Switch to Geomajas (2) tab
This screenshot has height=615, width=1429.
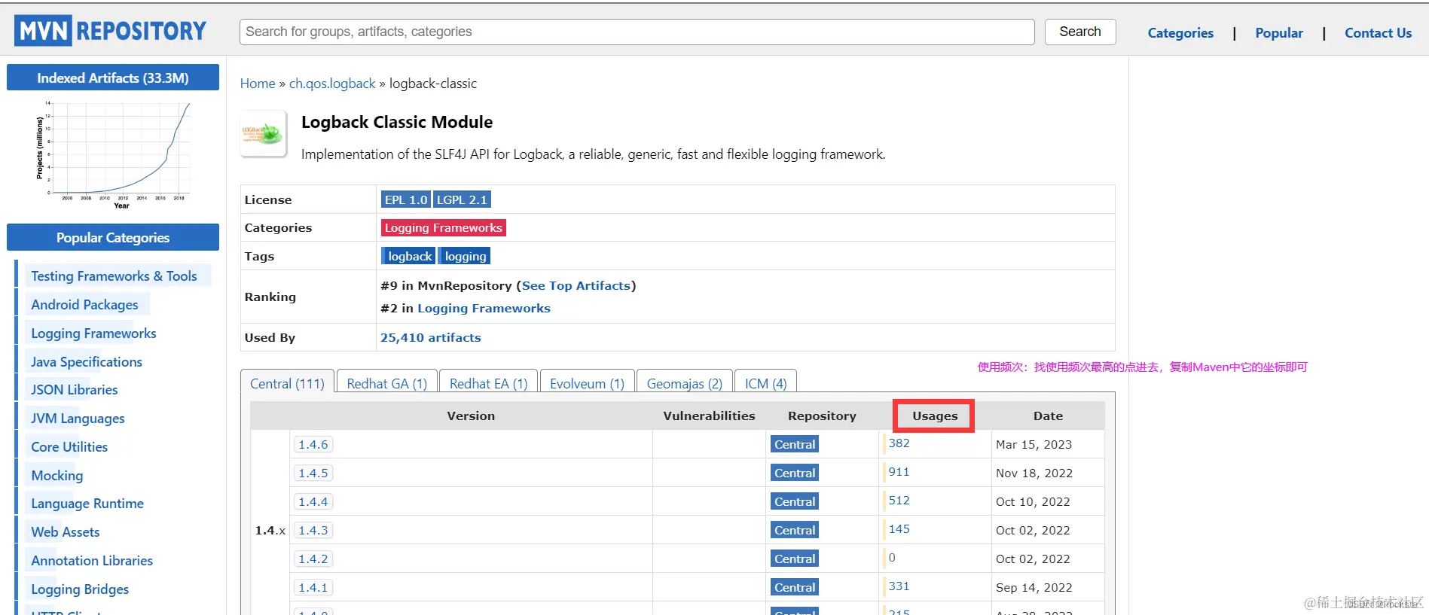click(x=684, y=383)
